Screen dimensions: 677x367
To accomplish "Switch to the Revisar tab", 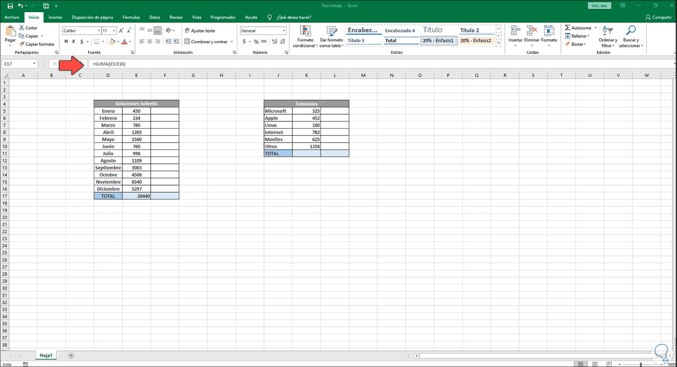I will click(176, 17).
